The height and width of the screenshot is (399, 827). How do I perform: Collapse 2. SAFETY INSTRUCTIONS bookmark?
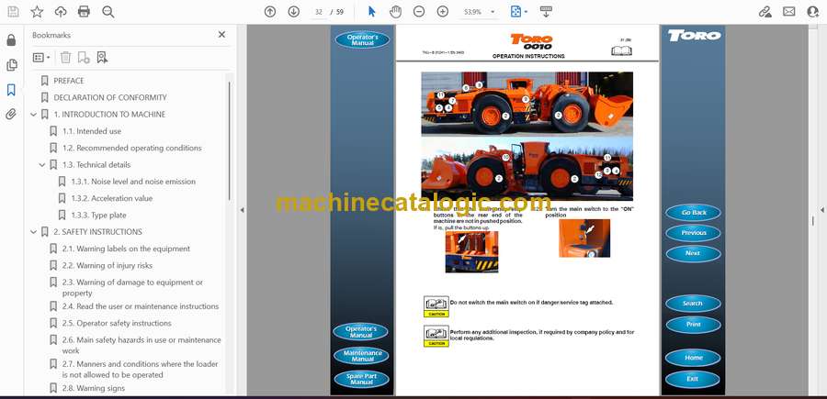tap(34, 232)
